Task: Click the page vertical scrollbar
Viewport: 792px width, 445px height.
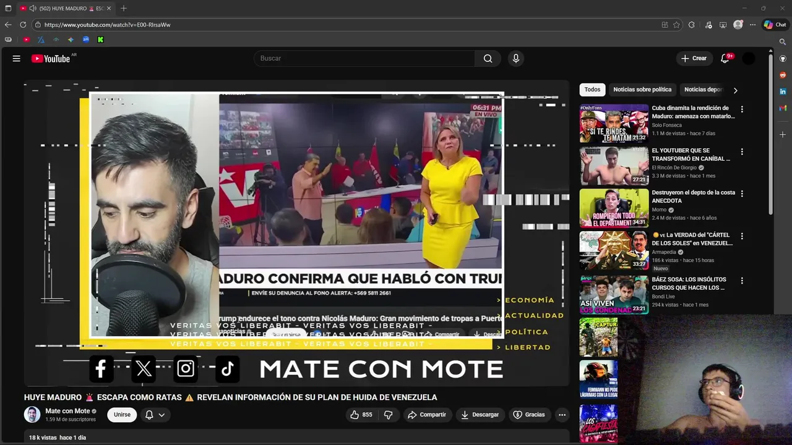Action: [770, 134]
